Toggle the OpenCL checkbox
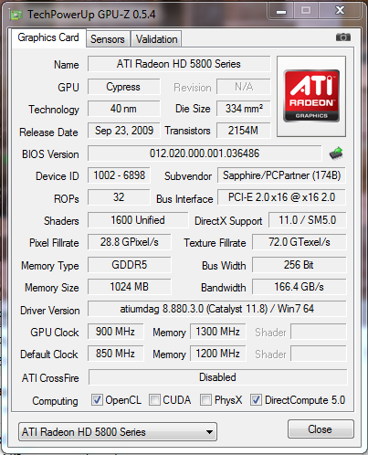The width and height of the screenshot is (368, 455). 97,399
